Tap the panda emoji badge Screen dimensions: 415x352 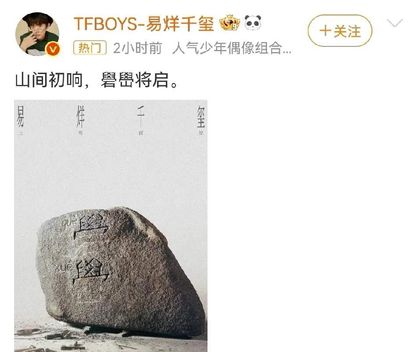coord(253,22)
